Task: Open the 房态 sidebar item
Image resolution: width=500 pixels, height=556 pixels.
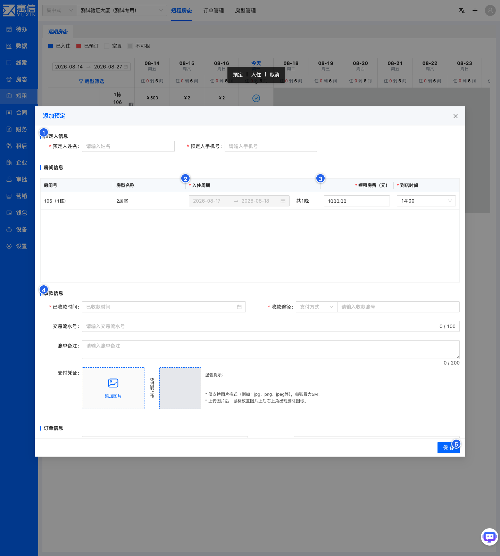Action: 19,79
